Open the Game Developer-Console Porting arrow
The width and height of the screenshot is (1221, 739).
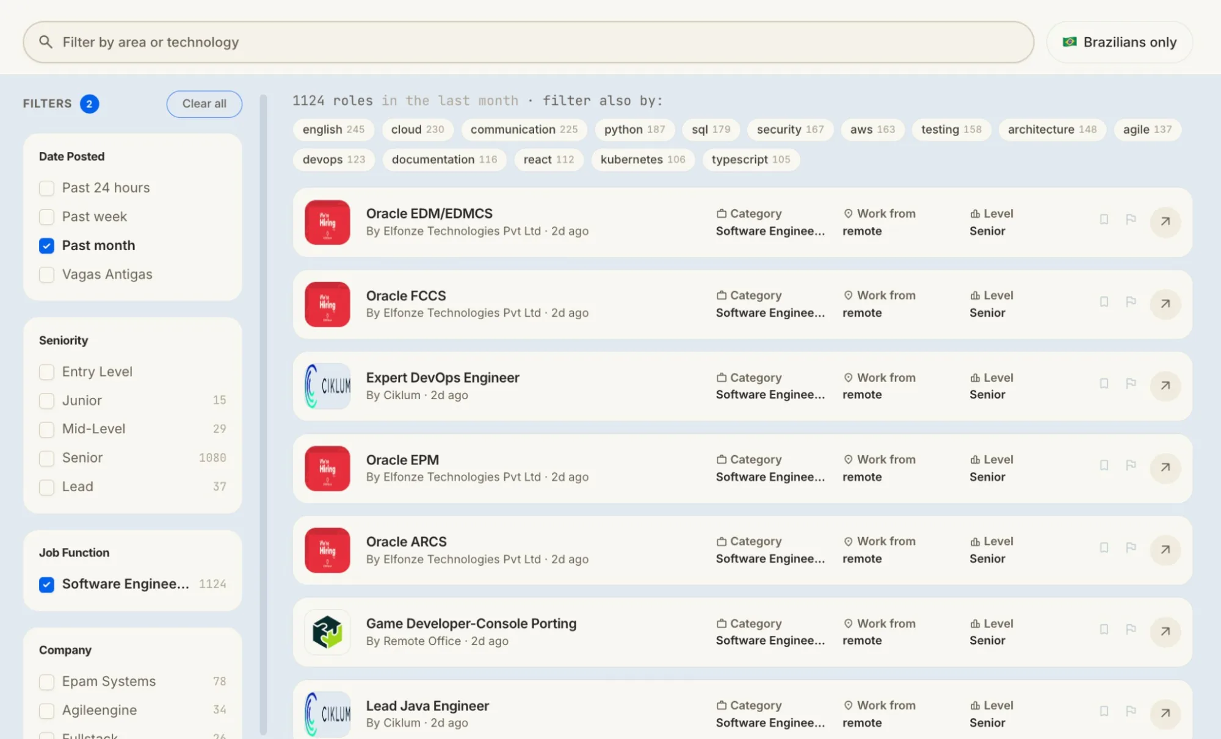[1165, 632]
